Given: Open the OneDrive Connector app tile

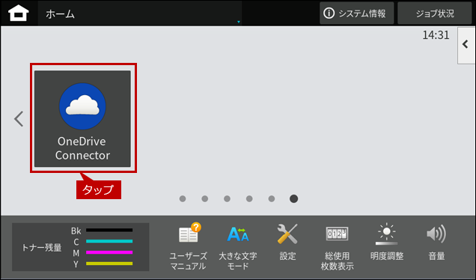Looking at the screenshot, I should click(82, 119).
